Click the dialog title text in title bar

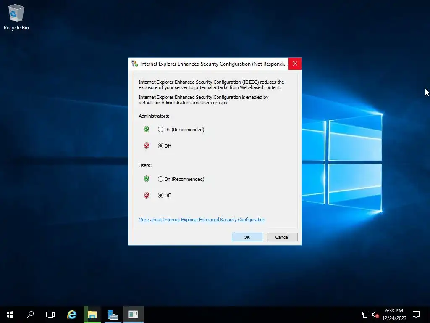(214, 64)
